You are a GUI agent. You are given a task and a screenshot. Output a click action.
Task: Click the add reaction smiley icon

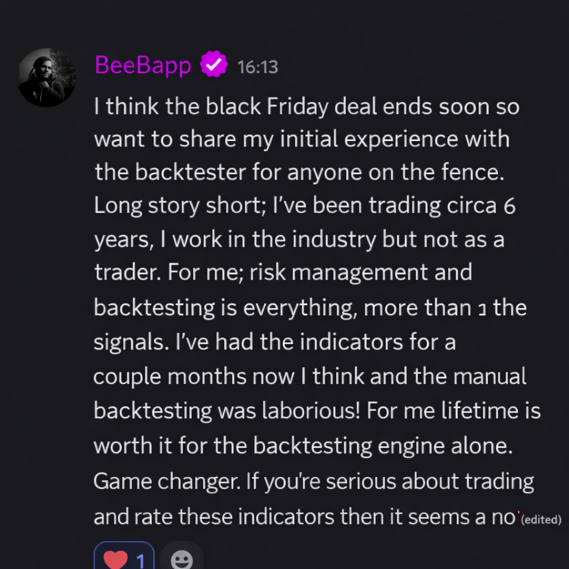[181, 560]
